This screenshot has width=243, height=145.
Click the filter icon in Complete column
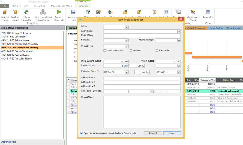[x=212, y=80]
